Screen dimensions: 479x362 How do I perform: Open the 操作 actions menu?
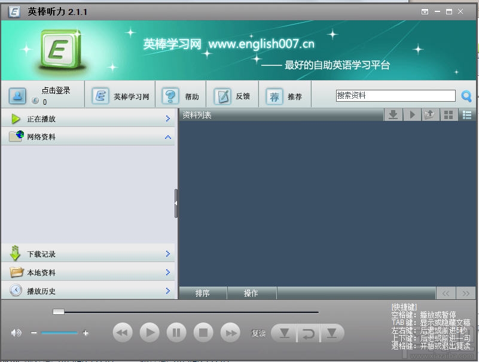(251, 293)
